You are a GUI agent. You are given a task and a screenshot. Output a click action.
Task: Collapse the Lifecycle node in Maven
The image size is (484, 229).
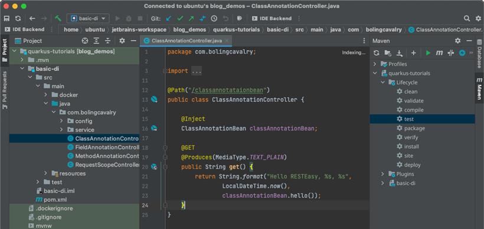click(382, 82)
